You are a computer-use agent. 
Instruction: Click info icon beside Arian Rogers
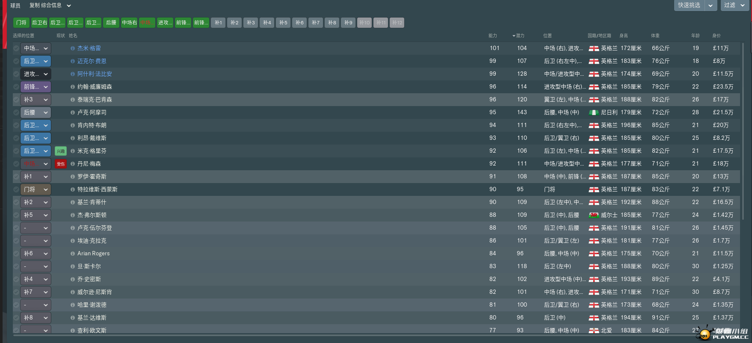click(x=73, y=254)
